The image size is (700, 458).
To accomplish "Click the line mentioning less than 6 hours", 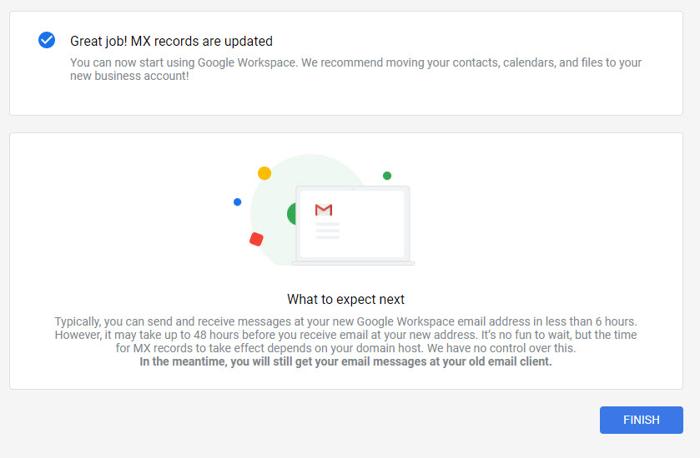I will click(x=346, y=321).
